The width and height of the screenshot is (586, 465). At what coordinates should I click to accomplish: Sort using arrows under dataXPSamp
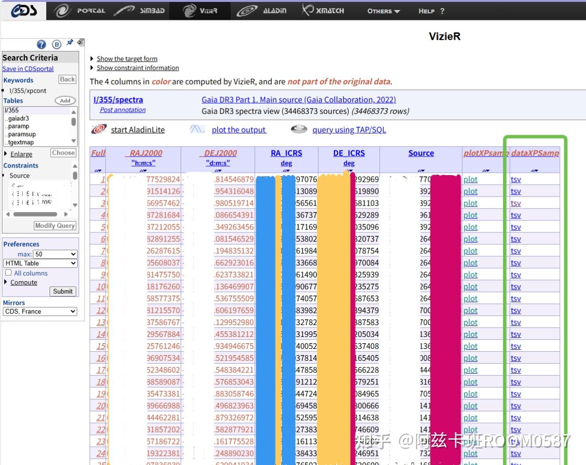coord(535,170)
